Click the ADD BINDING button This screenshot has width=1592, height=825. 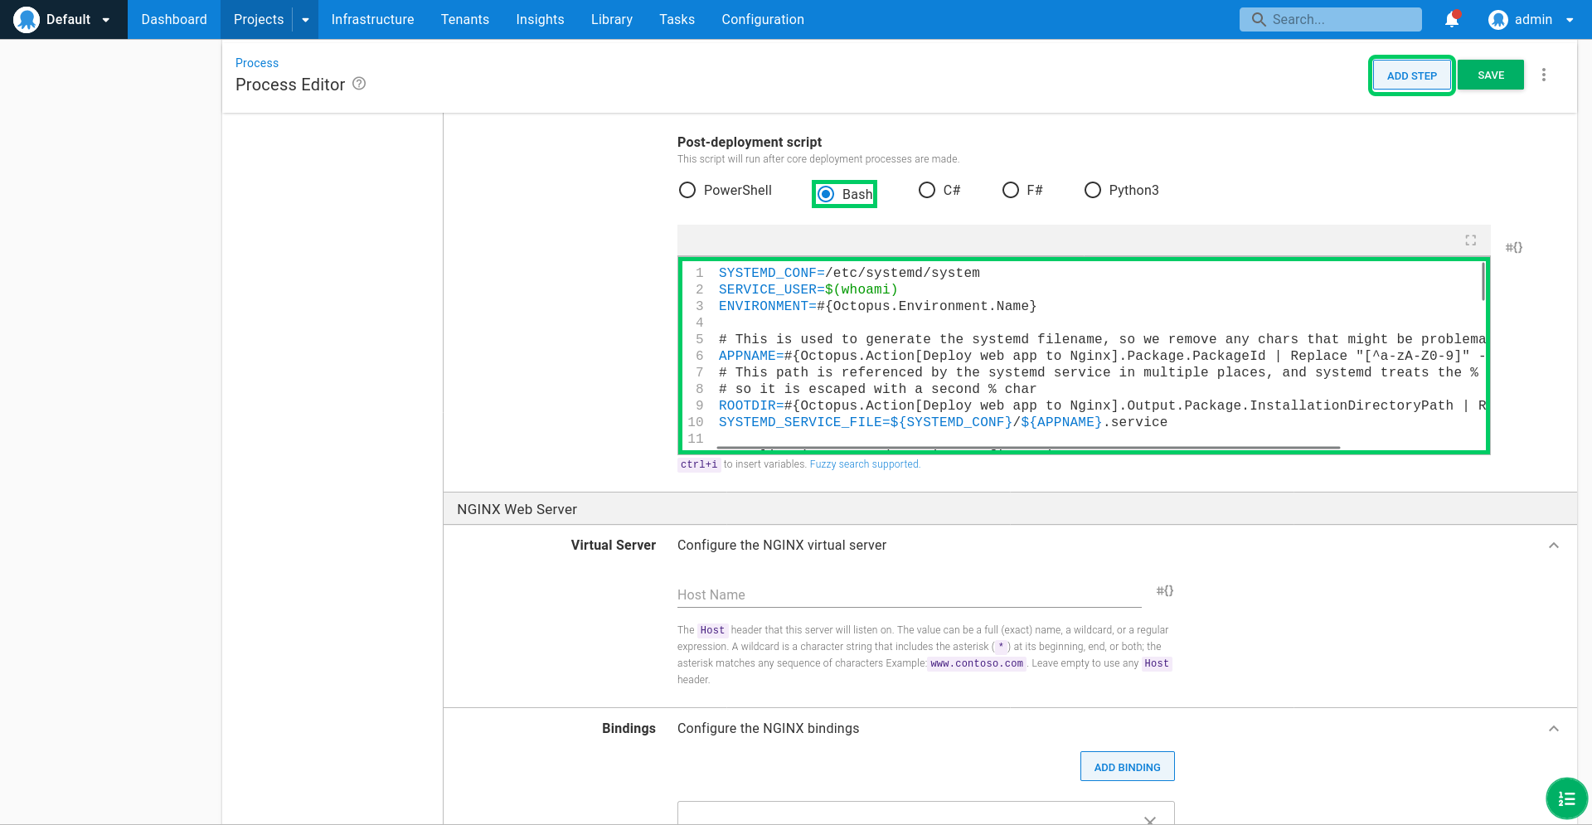point(1127,767)
